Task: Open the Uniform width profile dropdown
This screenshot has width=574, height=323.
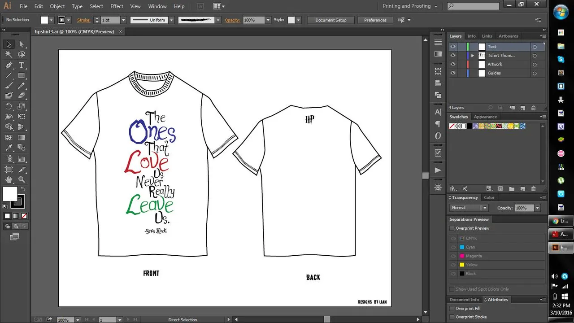Action: [x=170, y=20]
